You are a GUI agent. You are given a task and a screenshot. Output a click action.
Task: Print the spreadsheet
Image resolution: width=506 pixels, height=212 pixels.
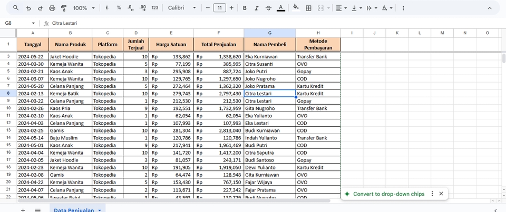point(52,8)
